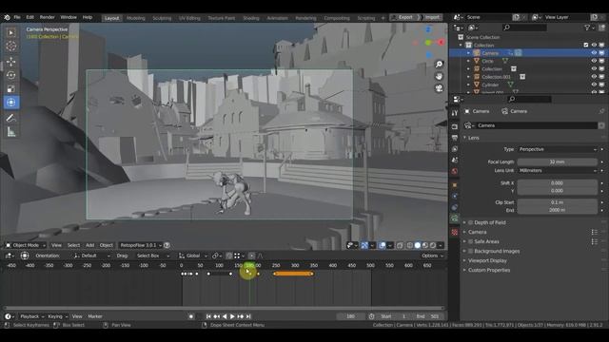The width and height of the screenshot is (609, 342).
Task: Choose the Annotate tool
Action: (x=10, y=118)
